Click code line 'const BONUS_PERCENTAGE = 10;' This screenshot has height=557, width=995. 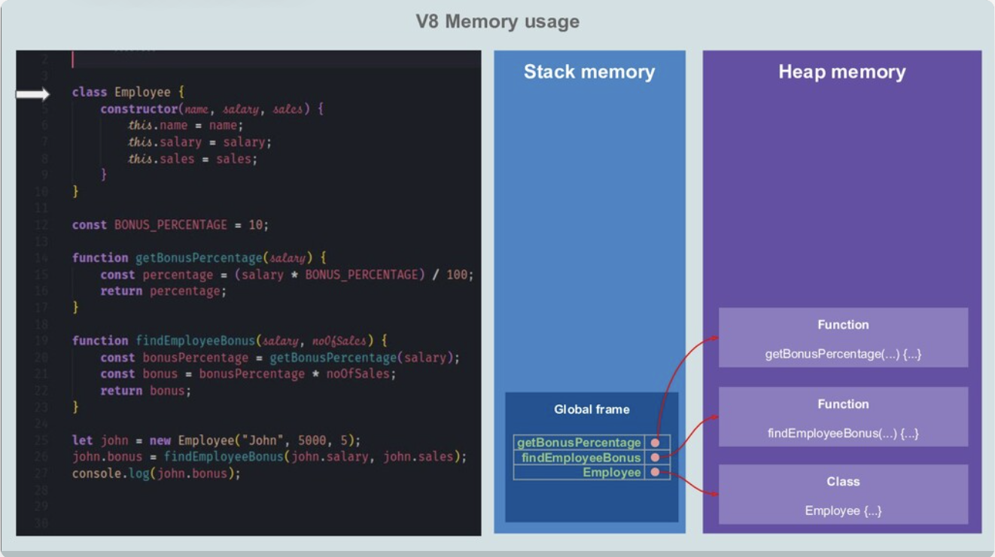(x=170, y=225)
